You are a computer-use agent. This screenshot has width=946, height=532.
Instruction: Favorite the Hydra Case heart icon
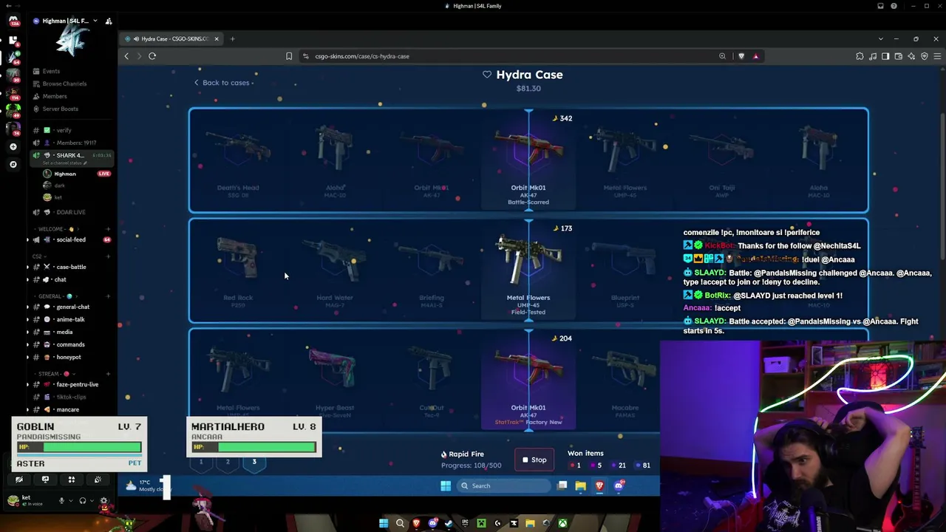[487, 75]
